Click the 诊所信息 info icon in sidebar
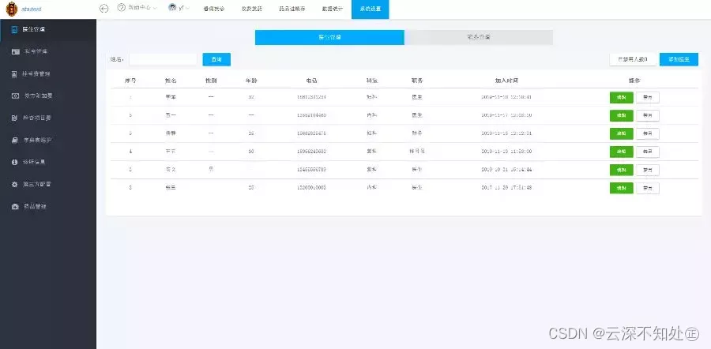711x349 pixels. click(x=14, y=162)
